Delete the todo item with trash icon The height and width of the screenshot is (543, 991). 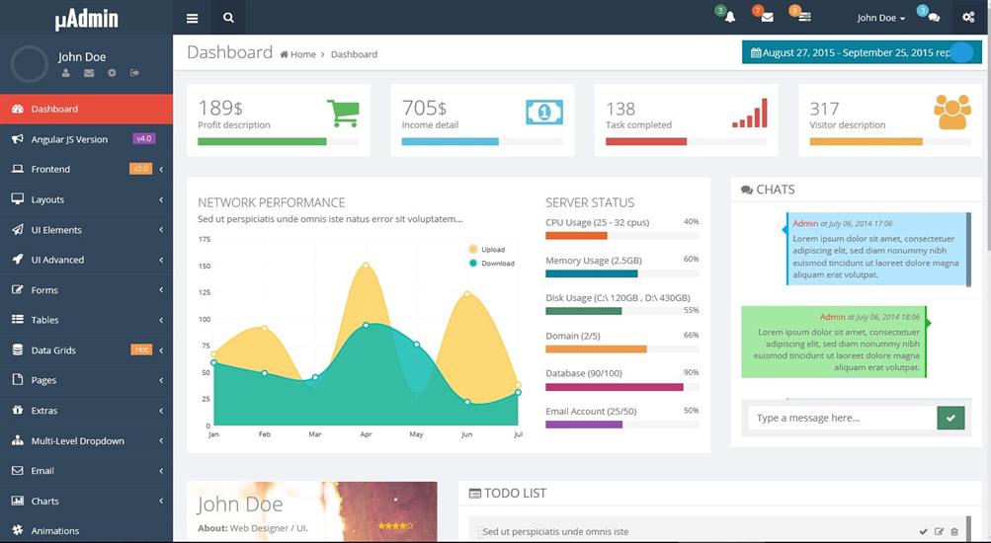tap(954, 532)
